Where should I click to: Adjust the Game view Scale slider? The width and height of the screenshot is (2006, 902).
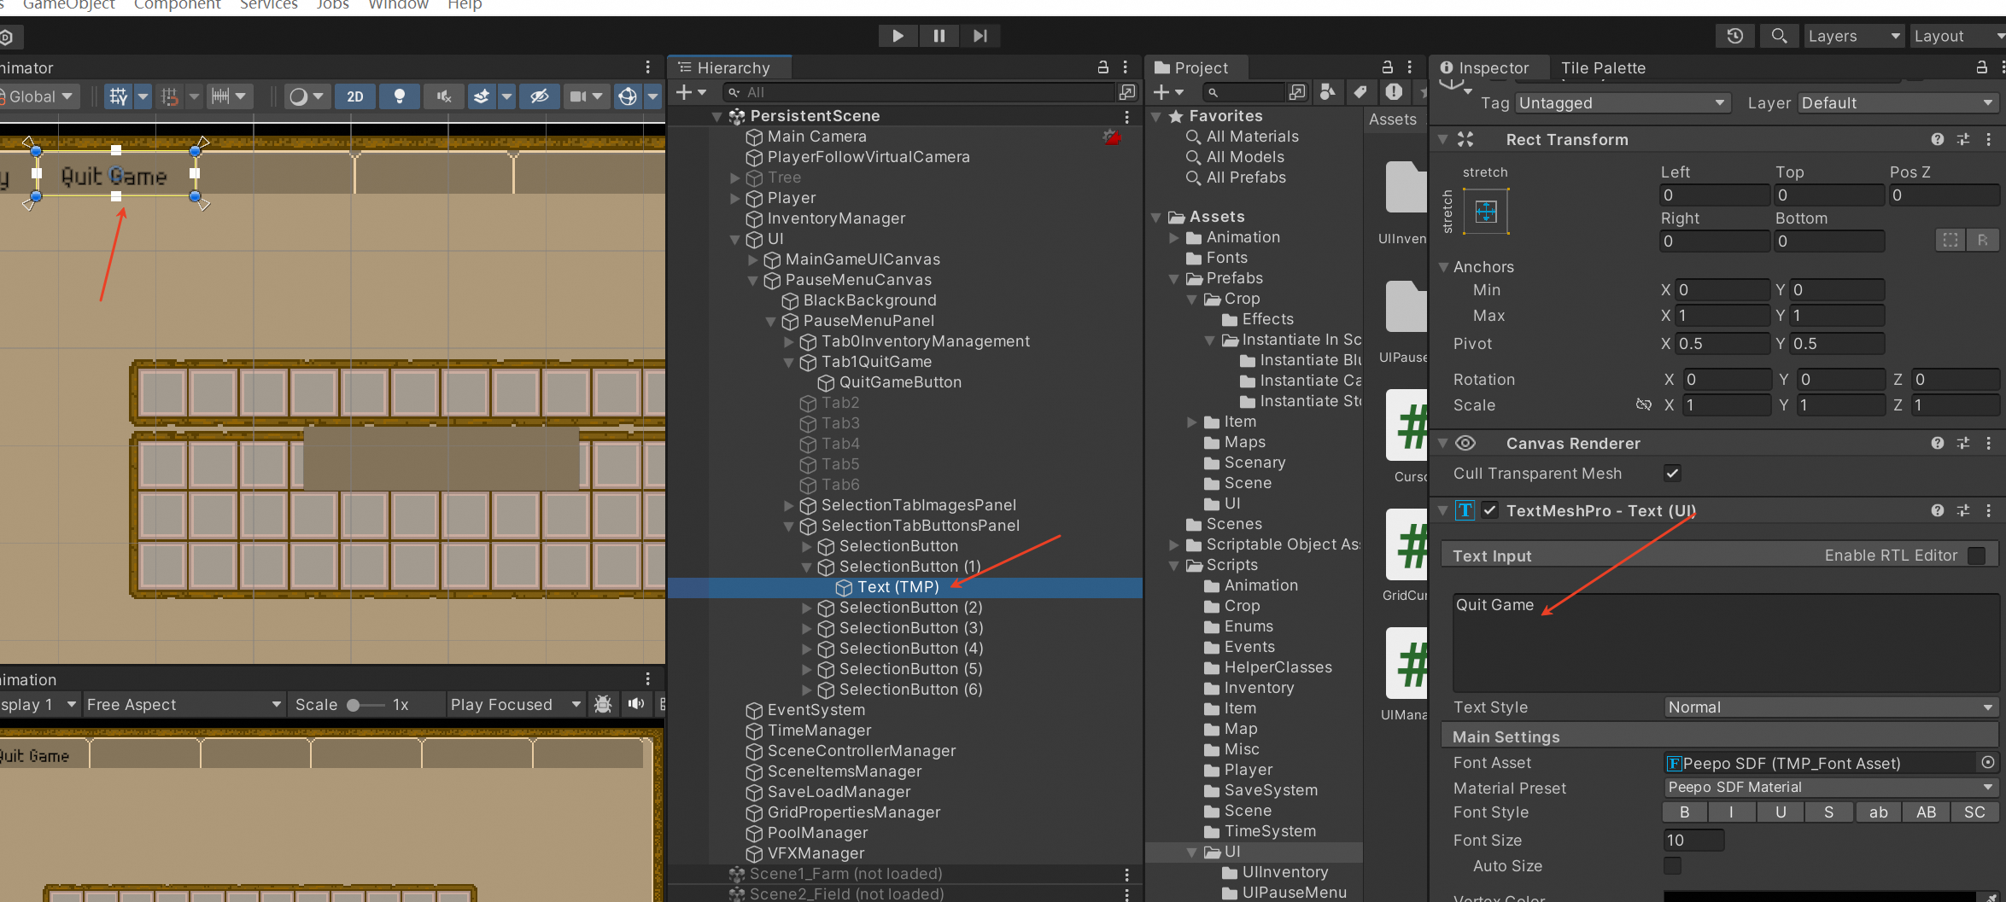[x=365, y=705]
